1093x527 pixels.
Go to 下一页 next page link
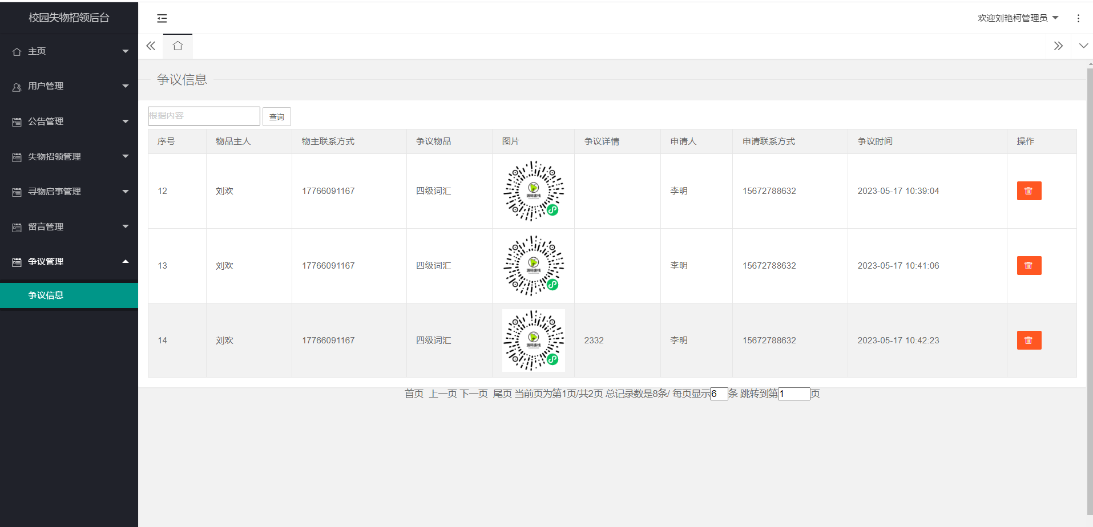(x=474, y=394)
